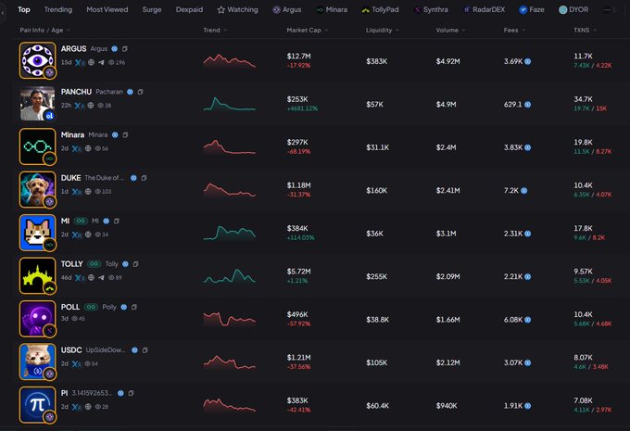630x431 pixels.
Task: Copy the MI contract address
Action: tap(117, 221)
